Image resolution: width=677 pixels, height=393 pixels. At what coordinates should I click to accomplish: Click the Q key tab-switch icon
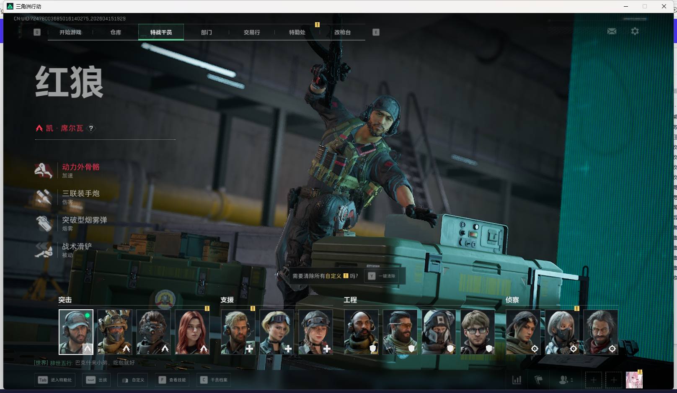tap(37, 32)
